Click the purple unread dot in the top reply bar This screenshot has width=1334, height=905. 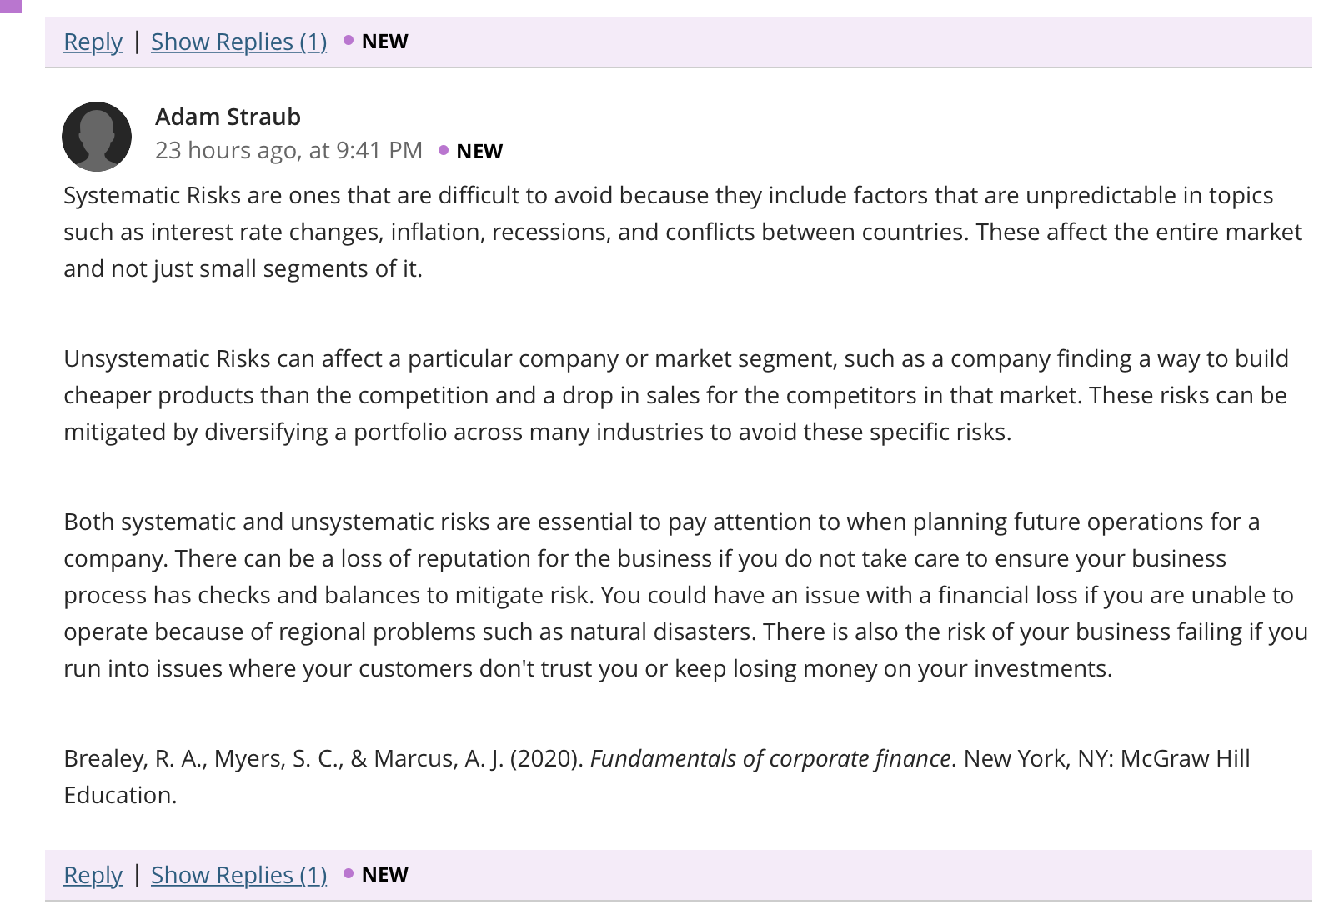pyautogui.click(x=349, y=40)
